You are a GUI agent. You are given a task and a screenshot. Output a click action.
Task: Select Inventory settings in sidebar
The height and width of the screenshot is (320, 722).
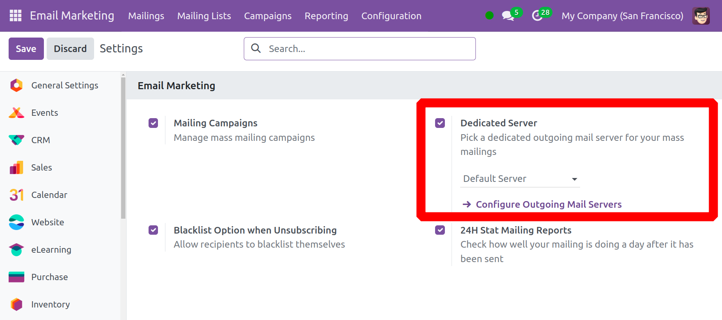(x=50, y=304)
